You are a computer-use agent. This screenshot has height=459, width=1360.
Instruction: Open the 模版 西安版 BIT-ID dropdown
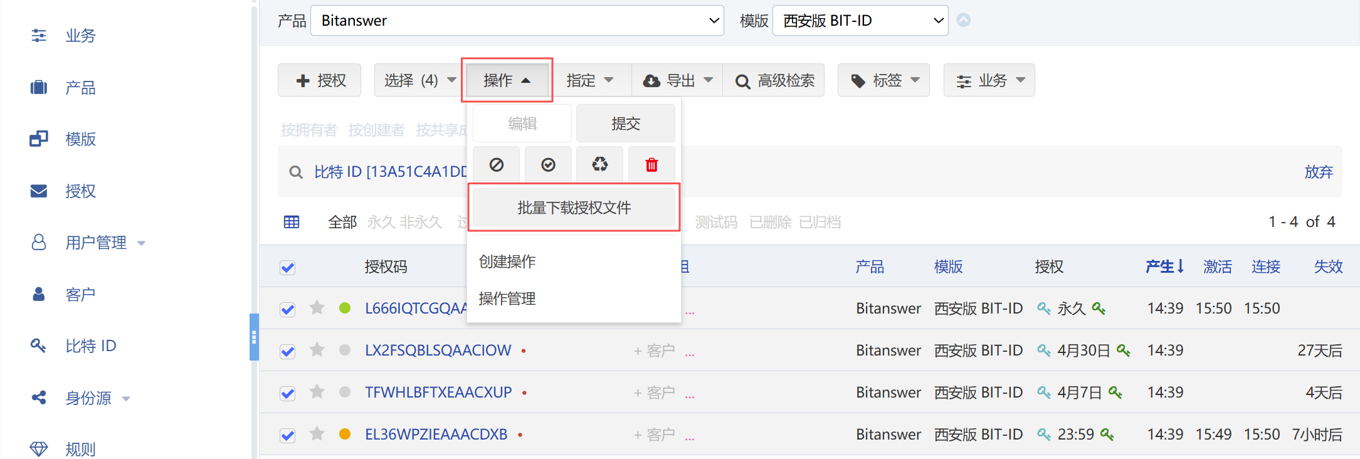coord(860,21)
